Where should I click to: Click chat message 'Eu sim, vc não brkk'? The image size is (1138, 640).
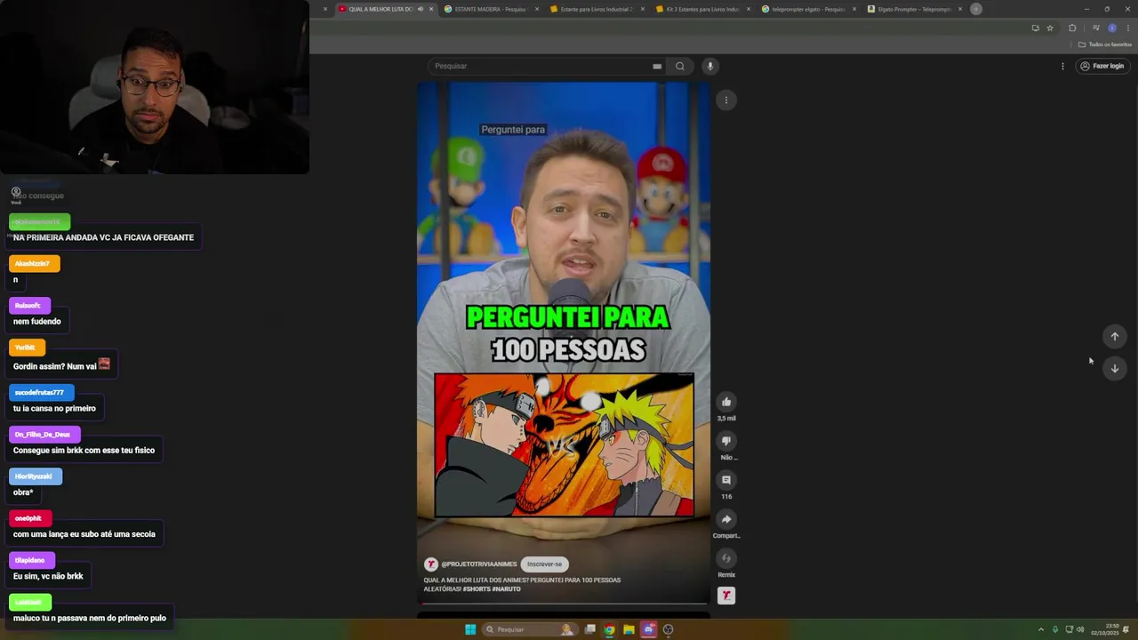pos(48,576)
